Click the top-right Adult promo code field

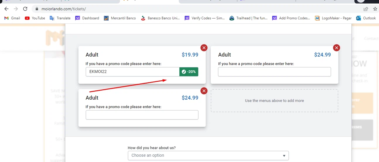274,72
